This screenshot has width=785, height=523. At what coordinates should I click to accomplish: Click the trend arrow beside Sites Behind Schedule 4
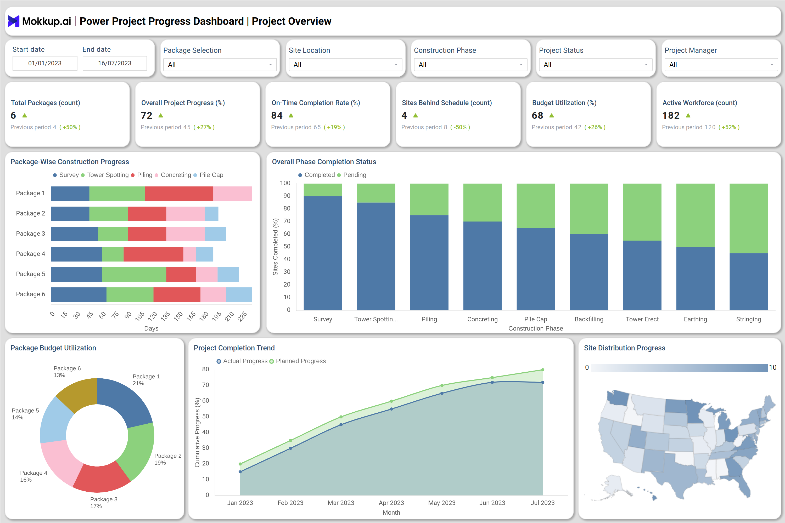416,115
